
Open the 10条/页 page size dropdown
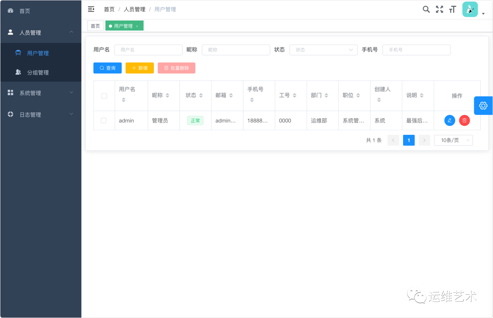pyautogui.click(x=453, y=140)
